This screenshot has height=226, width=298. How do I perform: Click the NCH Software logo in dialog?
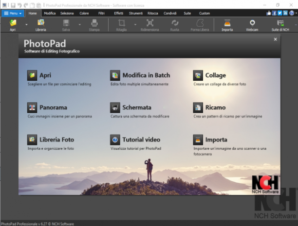(265, 184)
